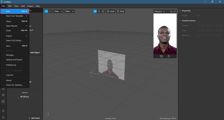Select the Scale manipulator tool
This screenshot has height=120, width=224.
tap(103, 11)
